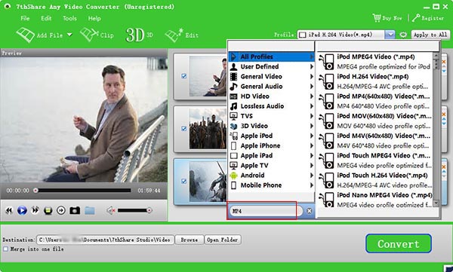Select the Android category
The image size is (453, 272).
click(x=271, y=175)
